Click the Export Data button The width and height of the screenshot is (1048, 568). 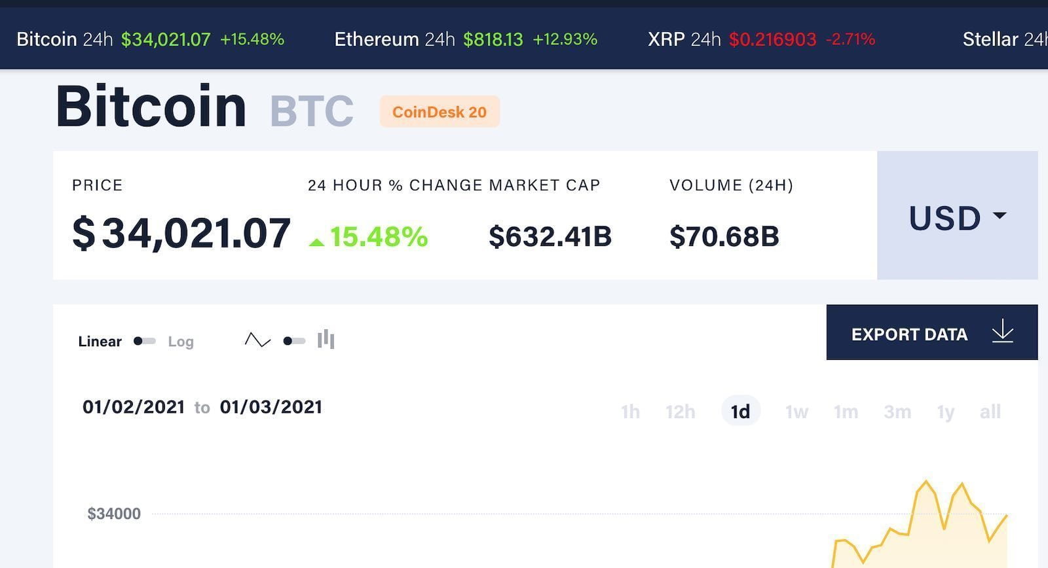pyautogui.click(x=932, y=332)
